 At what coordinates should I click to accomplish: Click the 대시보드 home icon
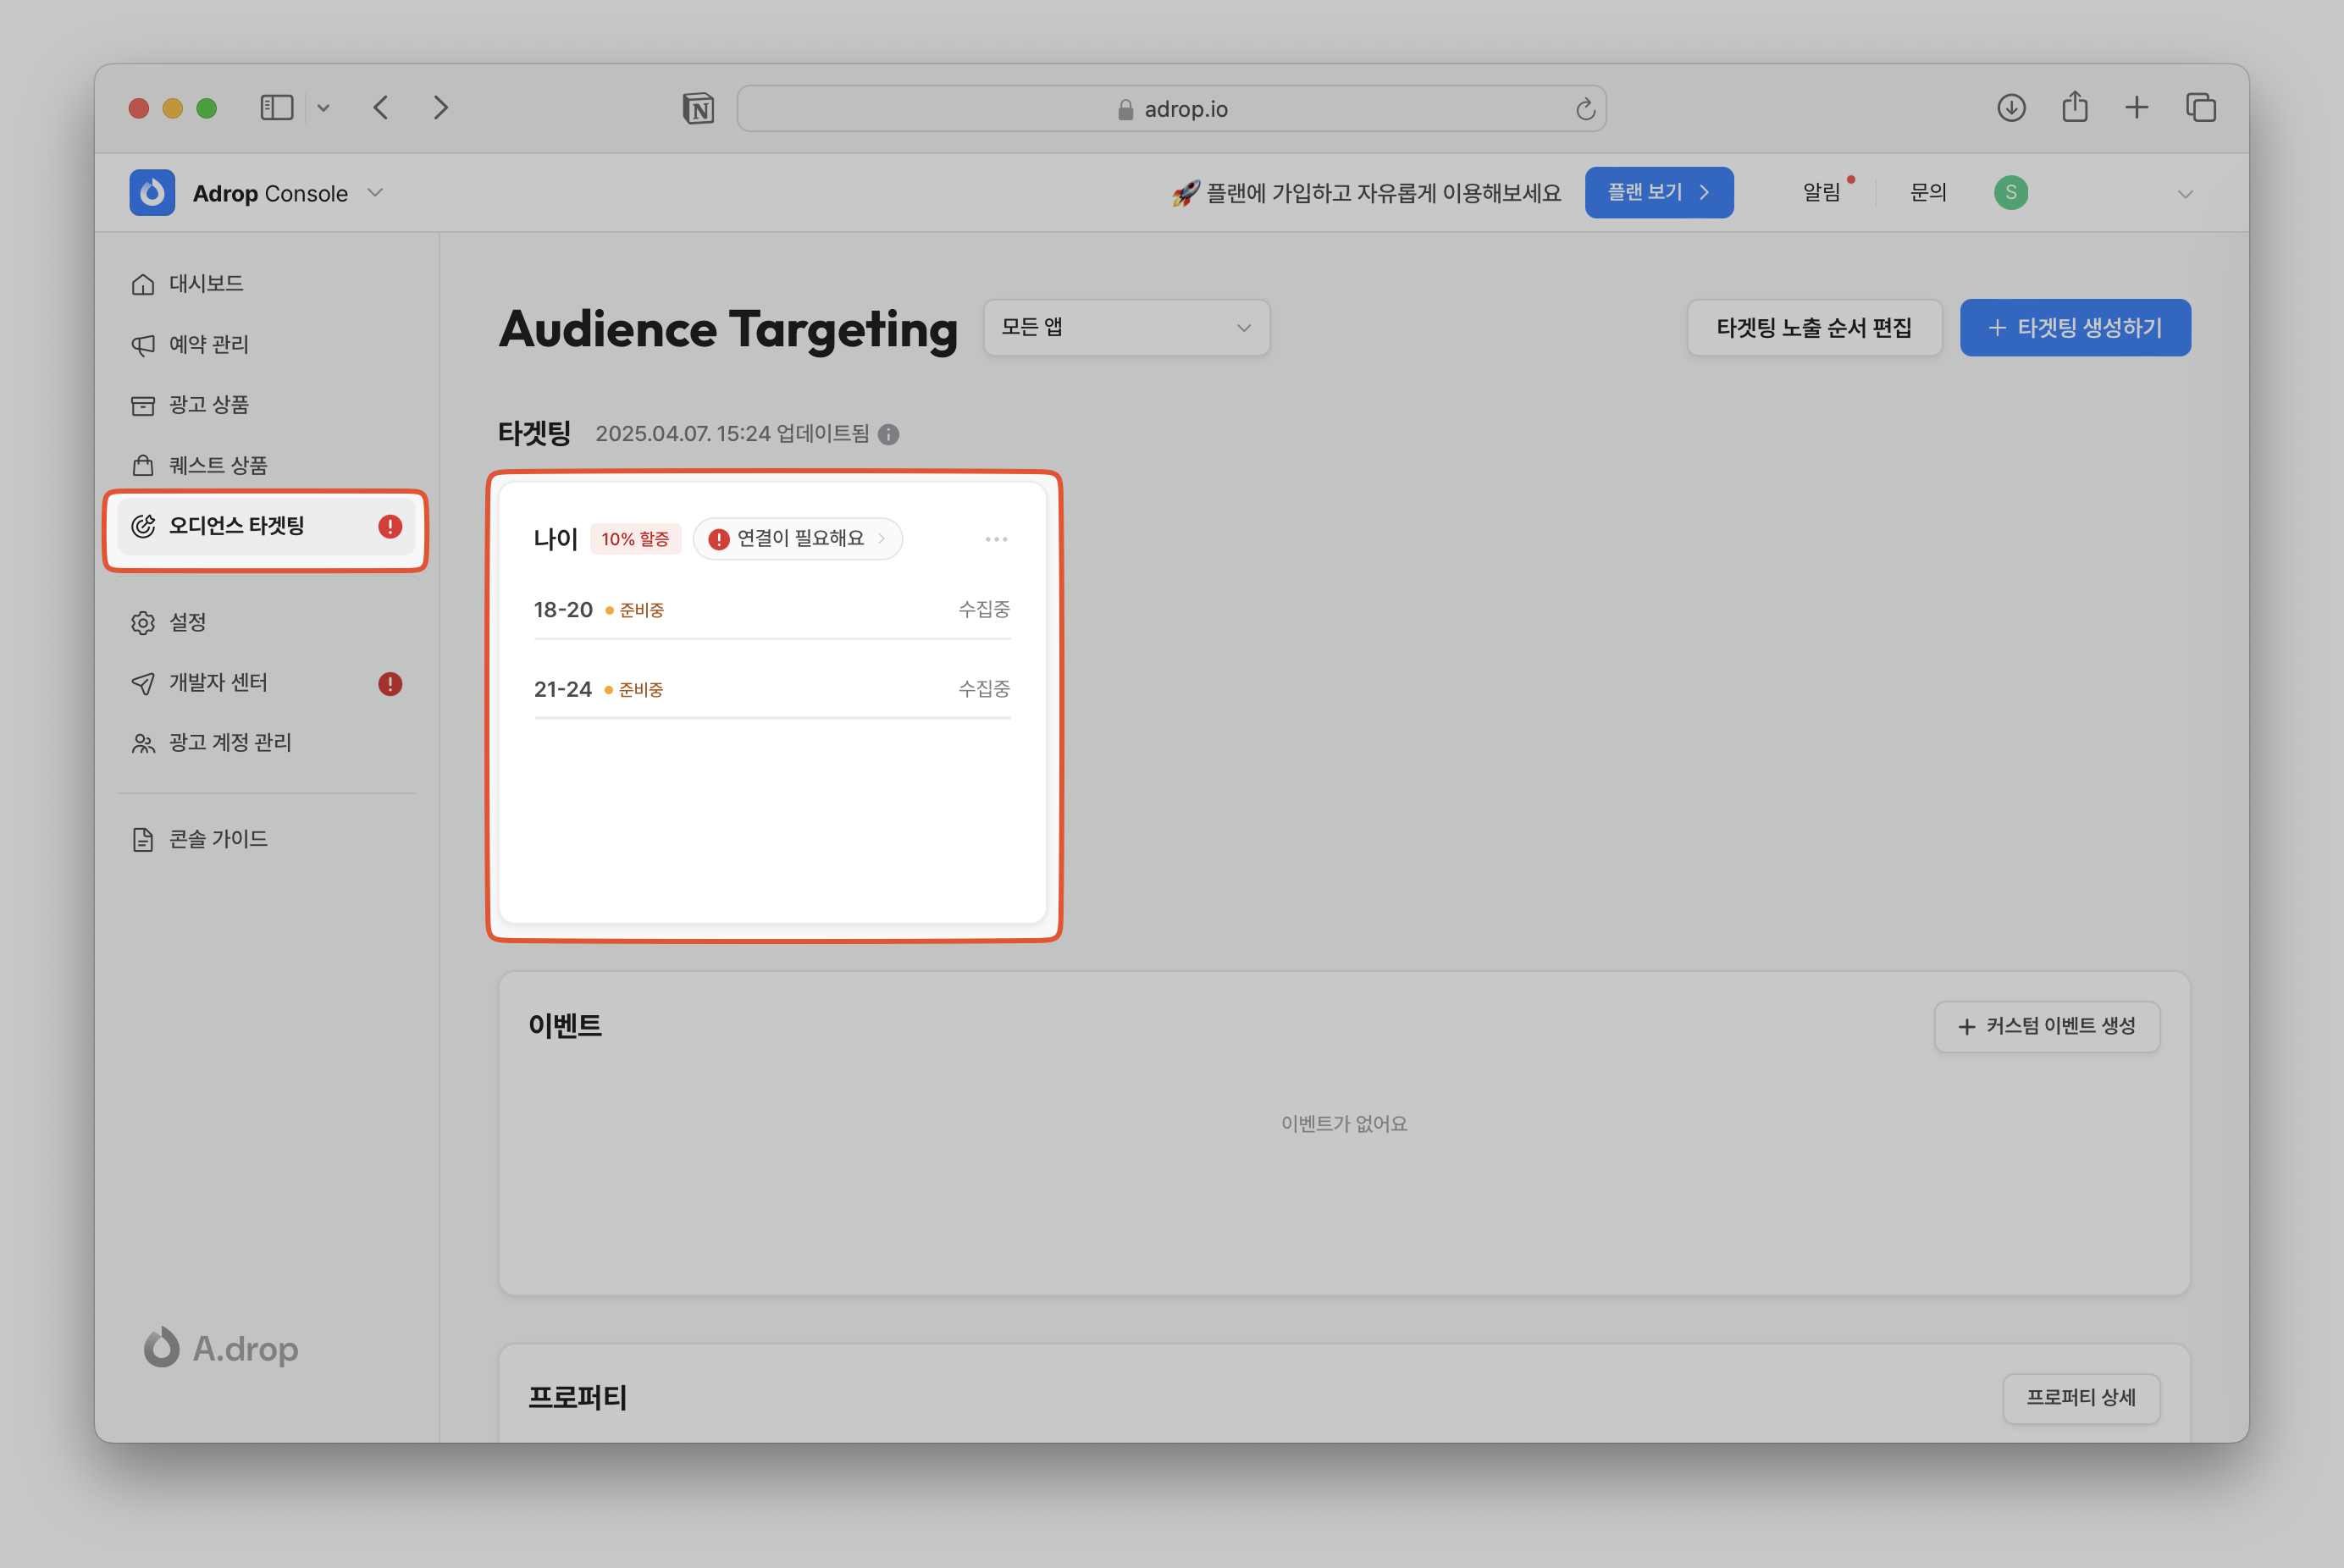143,284
